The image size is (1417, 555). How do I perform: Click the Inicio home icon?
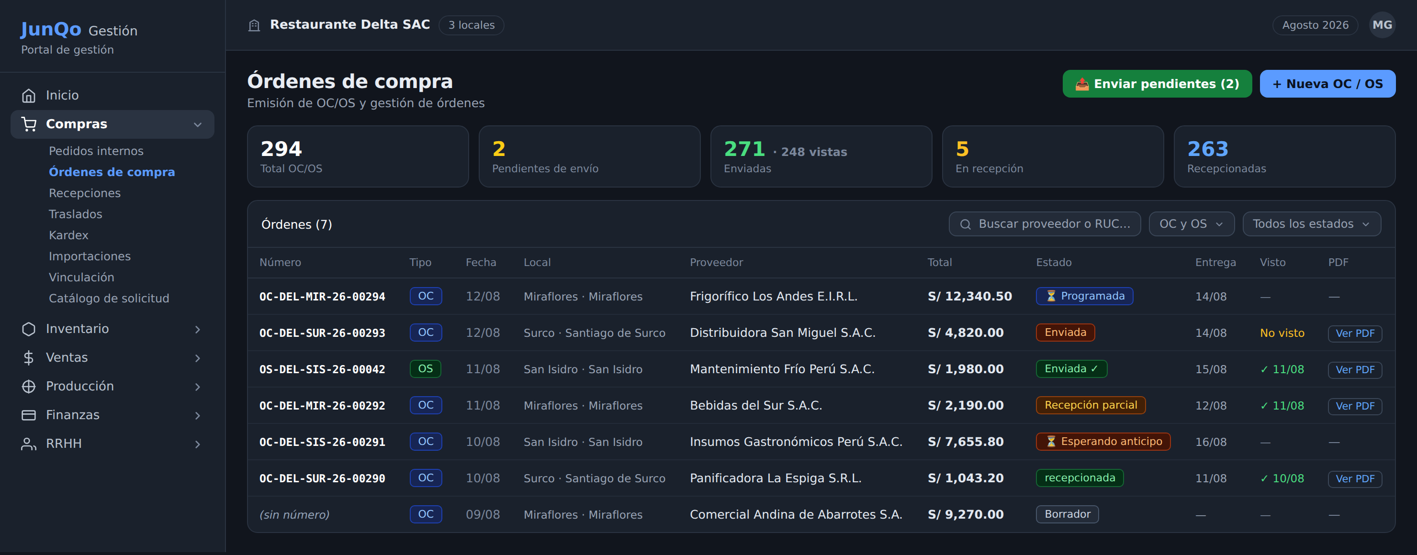click(29, 96)
